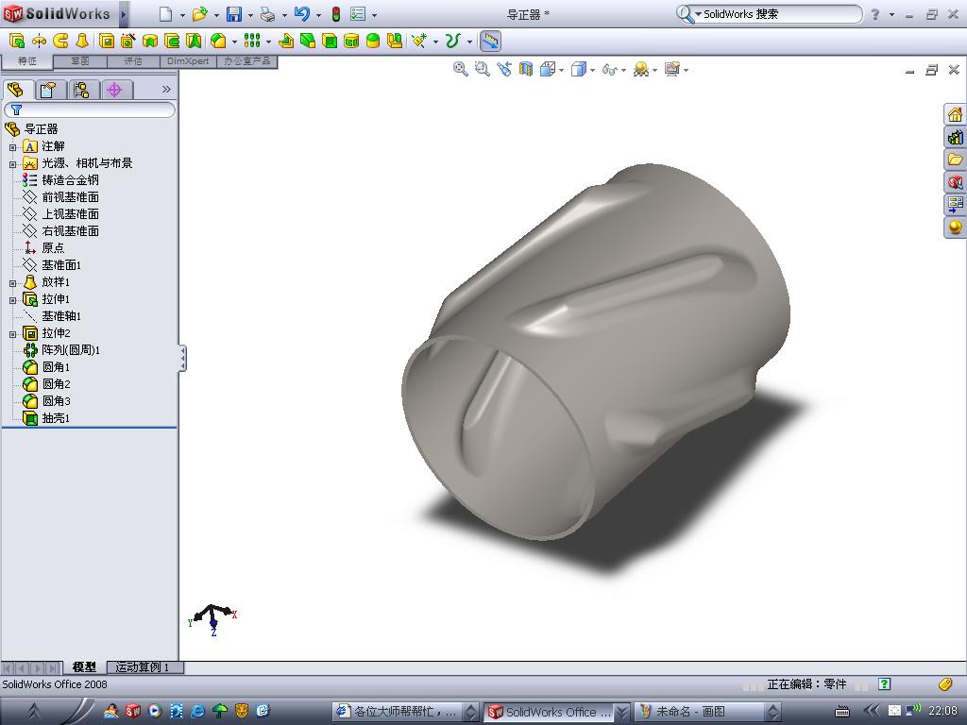Select the Draft feature tool
Viewport: 967px width, 725px height.
point(308,42)
